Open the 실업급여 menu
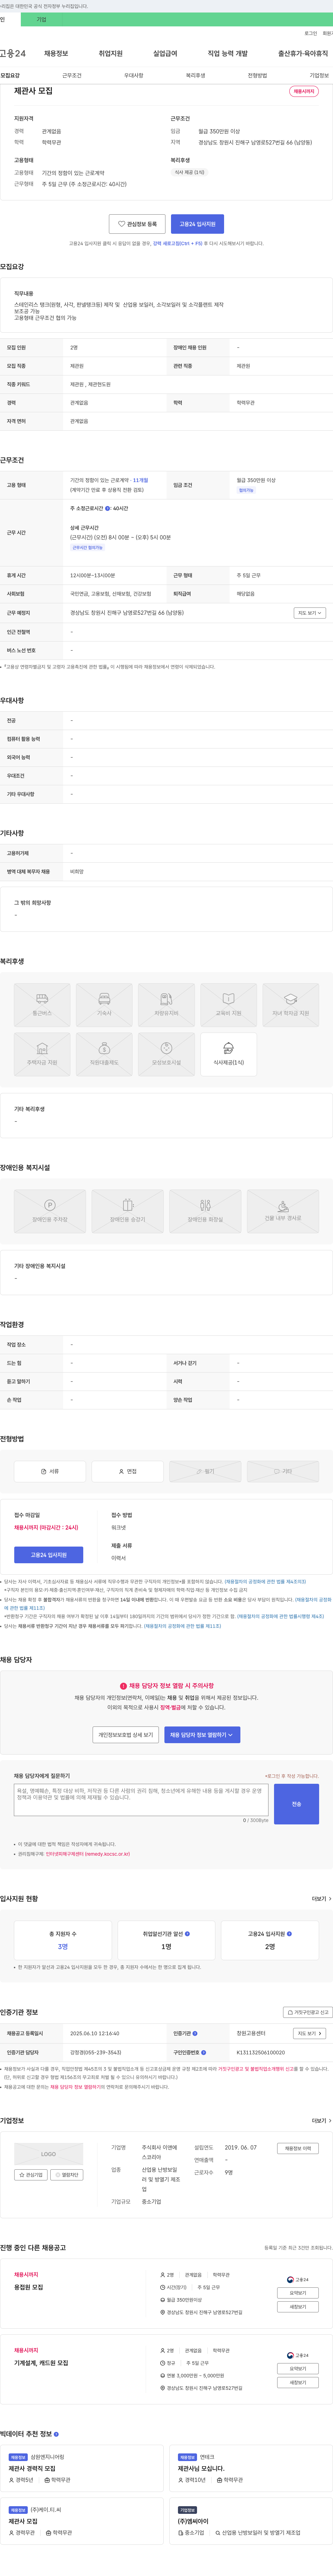Image resolution: width=333 pixels, height=2576 pixels. point(165,53)
